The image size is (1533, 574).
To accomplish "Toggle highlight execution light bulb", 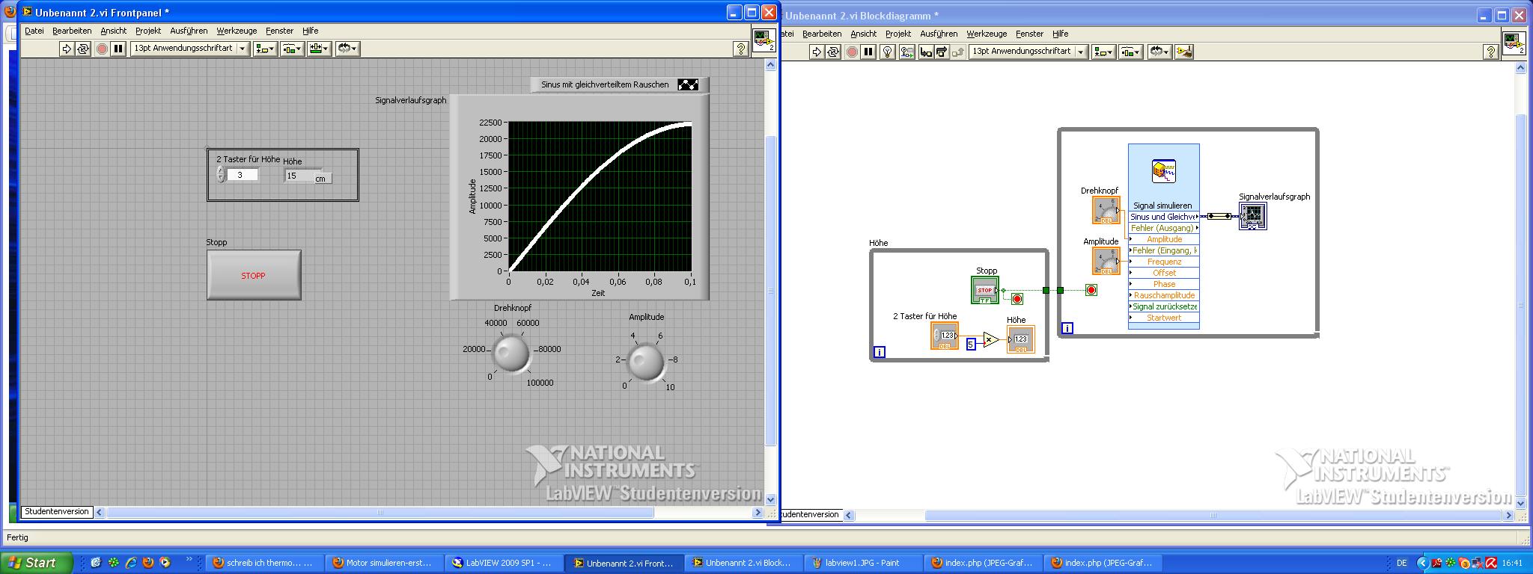I will [x=888, y=52].
